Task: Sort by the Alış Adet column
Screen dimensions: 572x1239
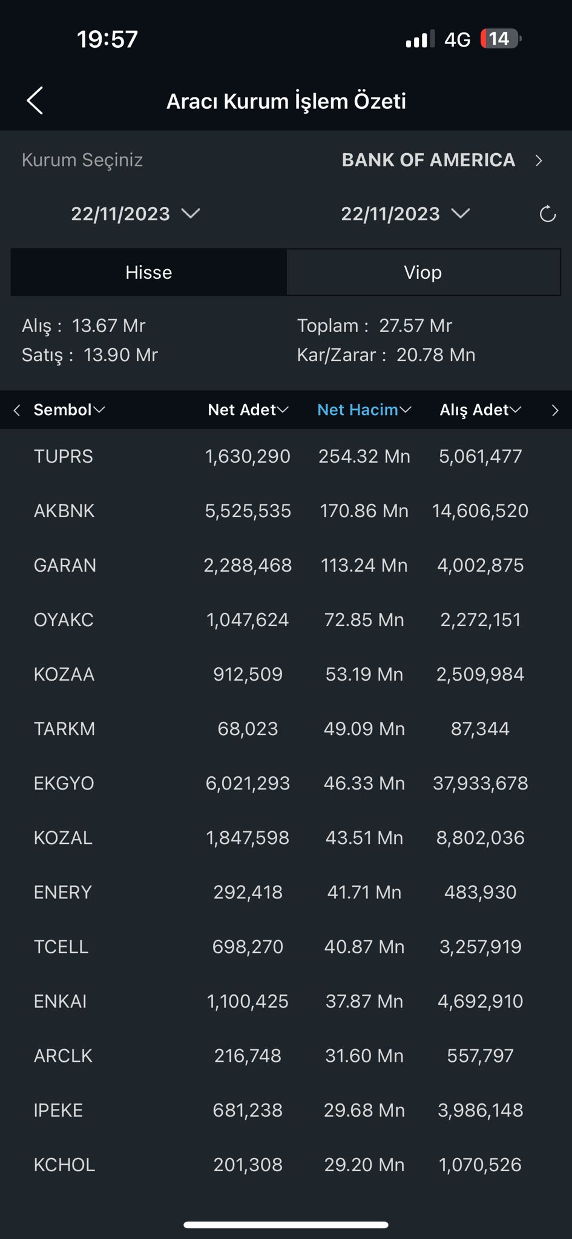Action: tap(480, 410)
